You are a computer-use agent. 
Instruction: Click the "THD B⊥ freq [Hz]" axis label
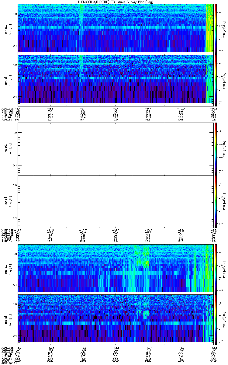8,149
